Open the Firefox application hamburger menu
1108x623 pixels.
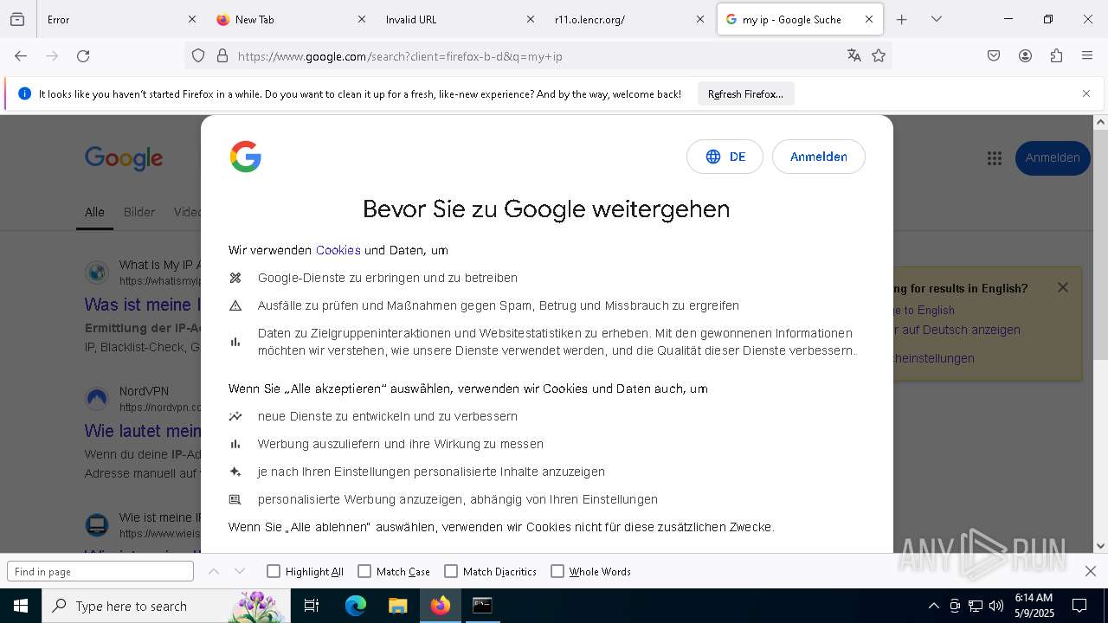[x=1087, y=56]
